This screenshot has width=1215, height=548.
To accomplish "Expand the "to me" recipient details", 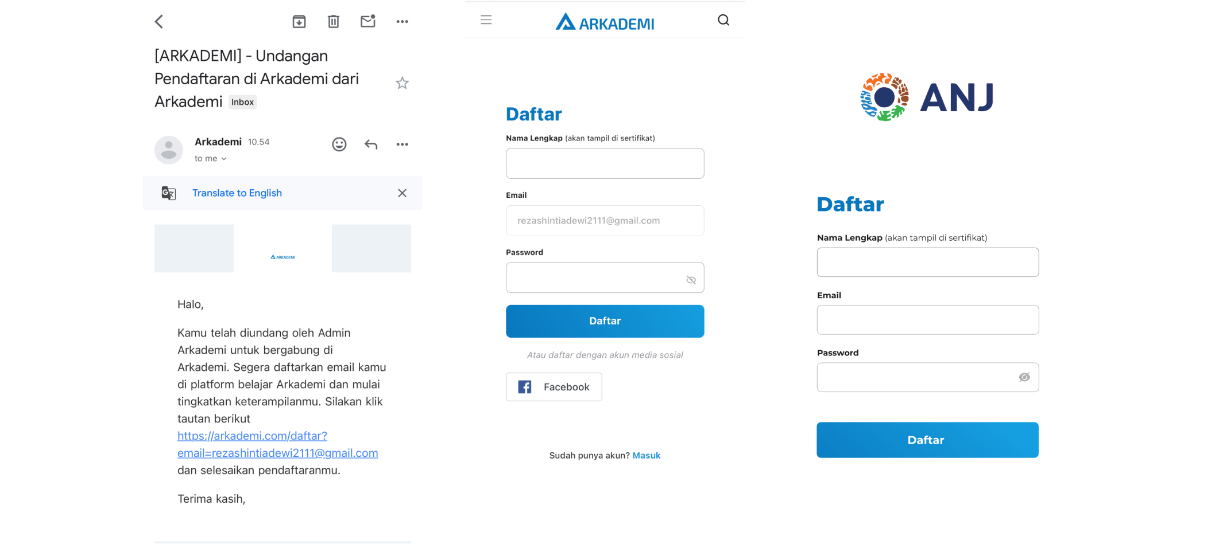I will 210,159.
